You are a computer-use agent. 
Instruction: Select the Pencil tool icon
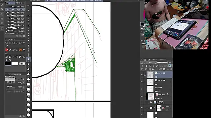tap(10, 50)
